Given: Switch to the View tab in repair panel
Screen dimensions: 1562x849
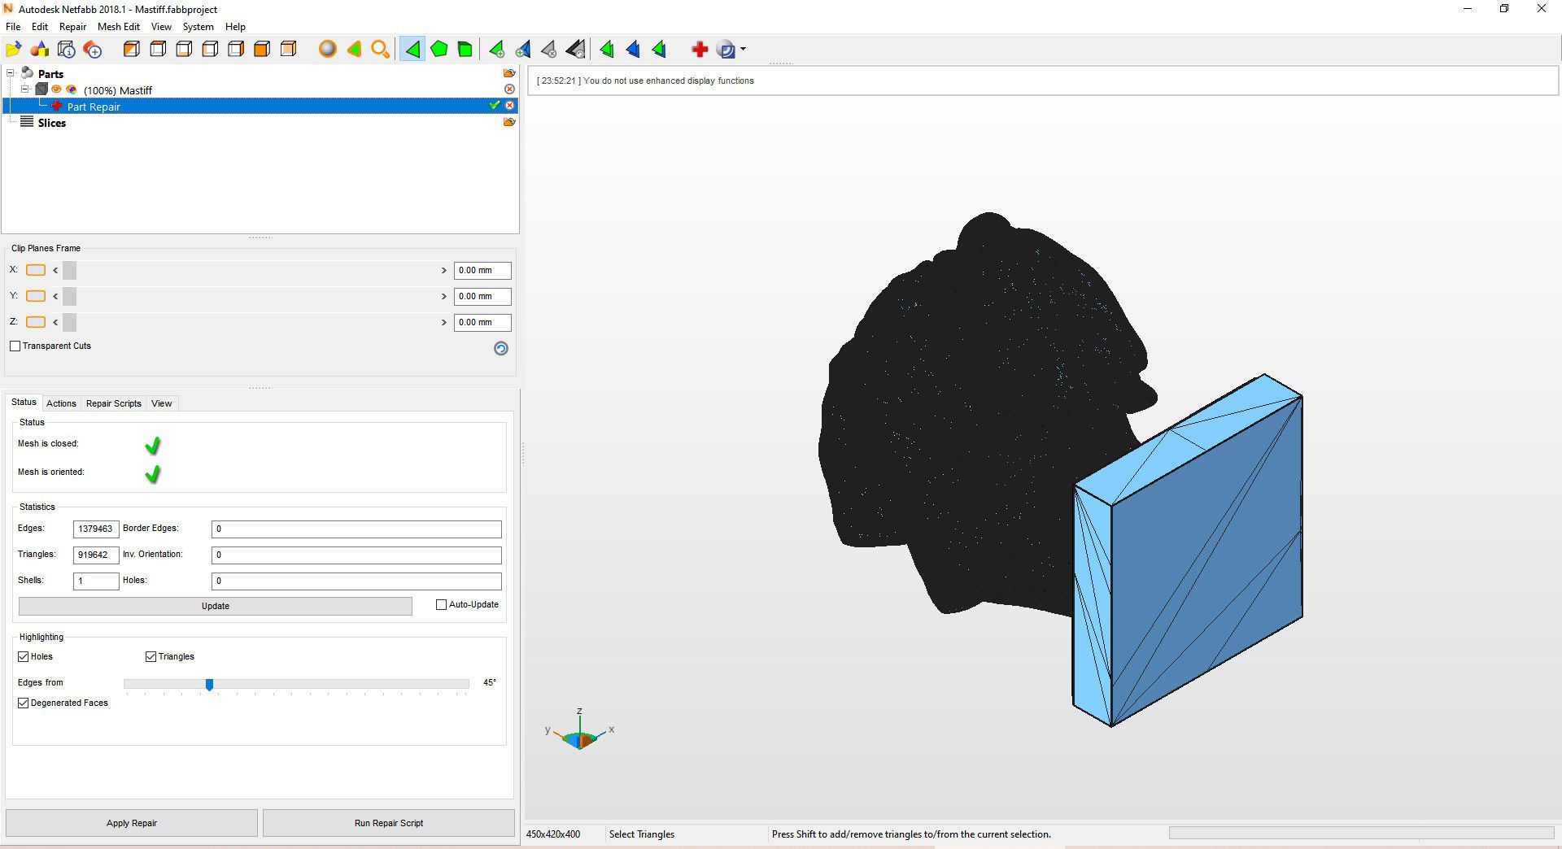Looking at the screenshot, I should click(161, 403).
